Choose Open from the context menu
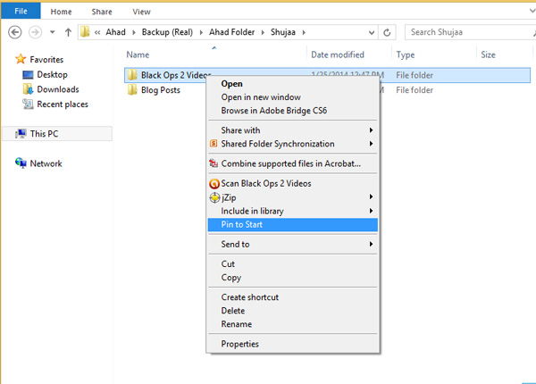Image resolution: width=536 pixels, height=384 pixels. tap(293, 84)
